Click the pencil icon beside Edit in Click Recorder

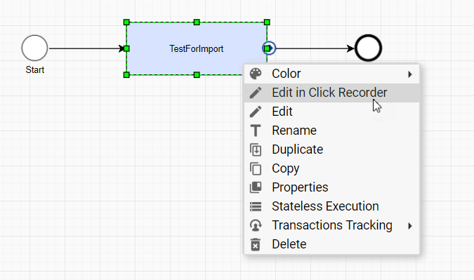[x=256, y=93]
